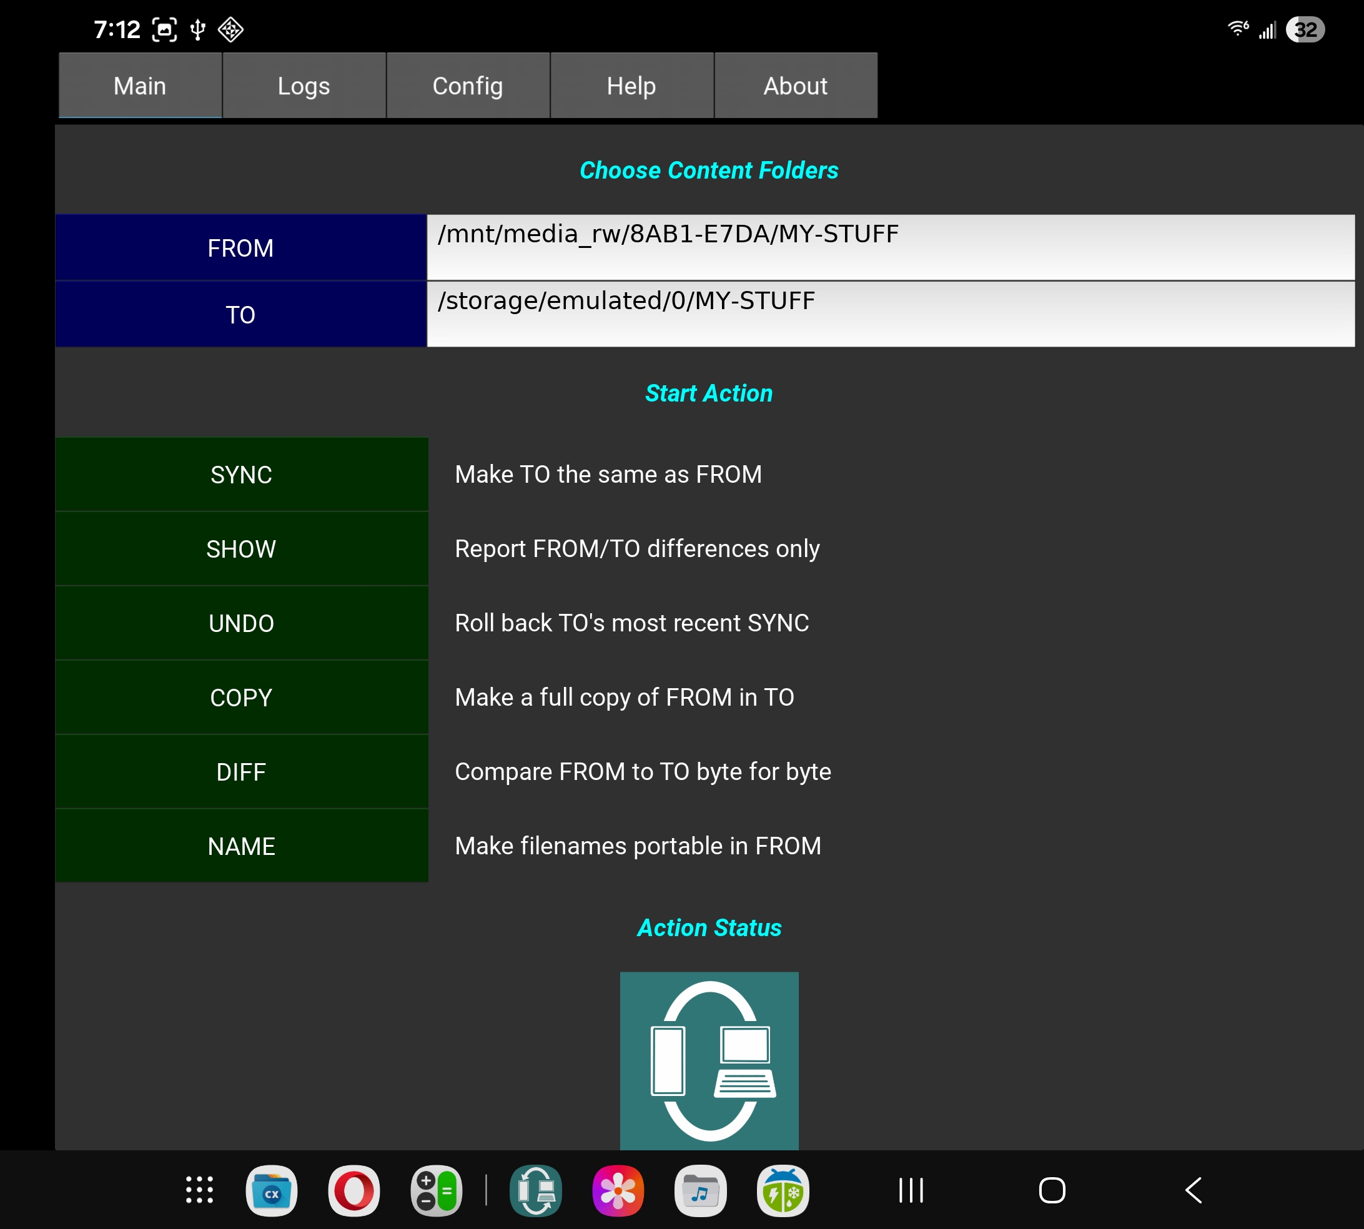The height and width of the screenshot is (1229, 1364).
Task: Start the DIFF byte comparison action
Action: click(x=241, y=771)
